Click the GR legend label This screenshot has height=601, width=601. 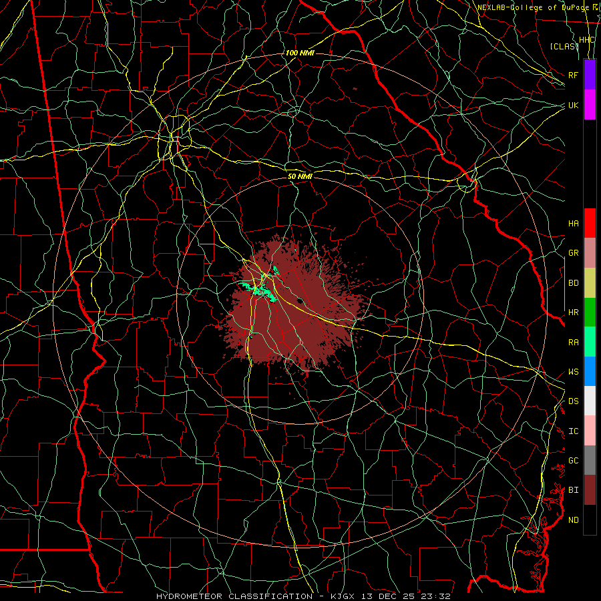(574, 253)
